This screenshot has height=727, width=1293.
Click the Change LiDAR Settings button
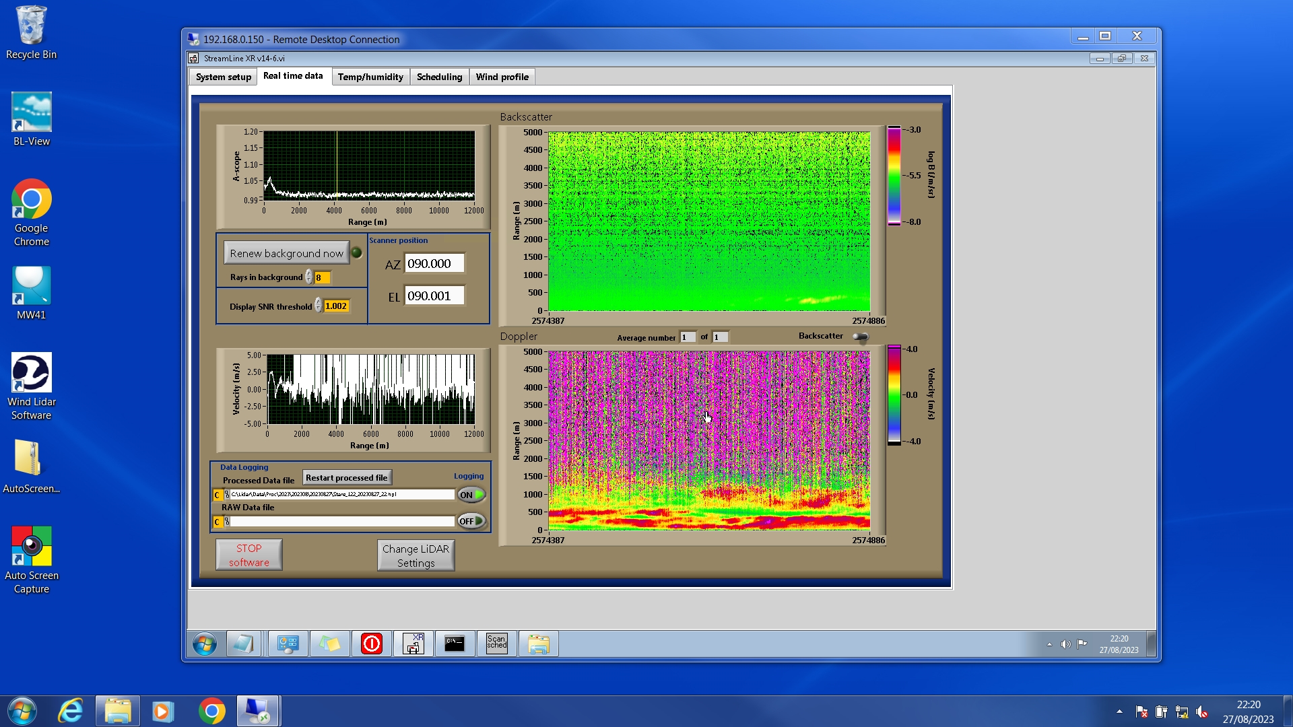pos(416,555)
